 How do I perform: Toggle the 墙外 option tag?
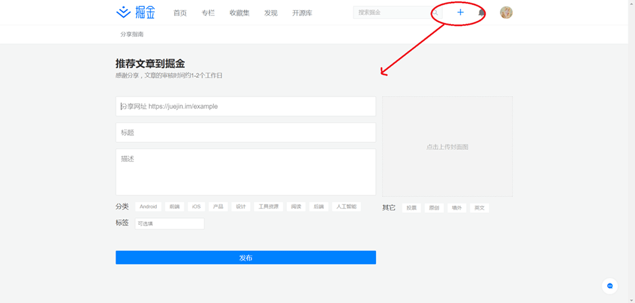point(457,208)
